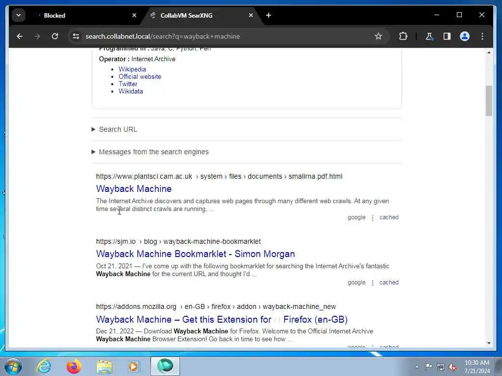Open the Windows Start menu

(13, 366)
